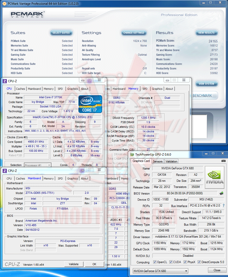The width and height of the screenshot is (228, 277).
Task: Toggle the CUDA checkbox
Action: point(171,262)
